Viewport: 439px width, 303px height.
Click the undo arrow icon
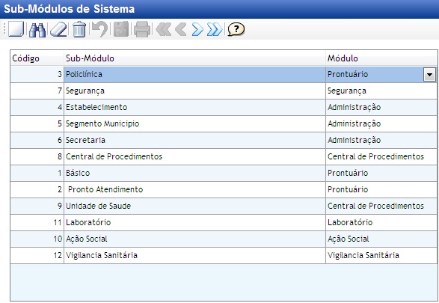pos(100,29)
